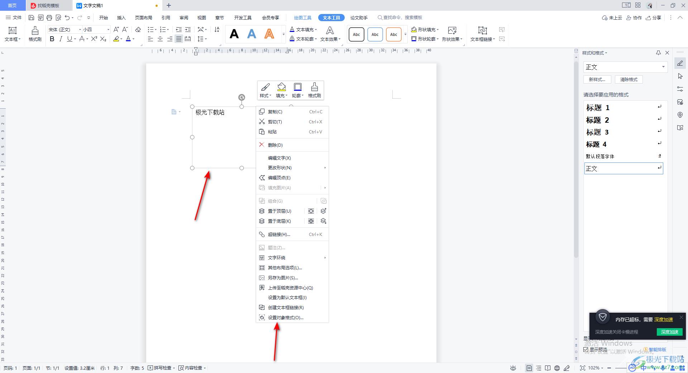Click the zoom out minus on zoom slider

tap(609, 368)
